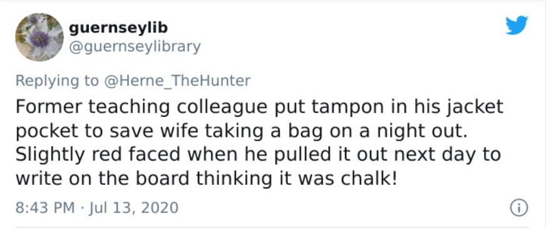Open the @Herne_TheHunter mention link

pyautogui.click(x=177, y=81)
